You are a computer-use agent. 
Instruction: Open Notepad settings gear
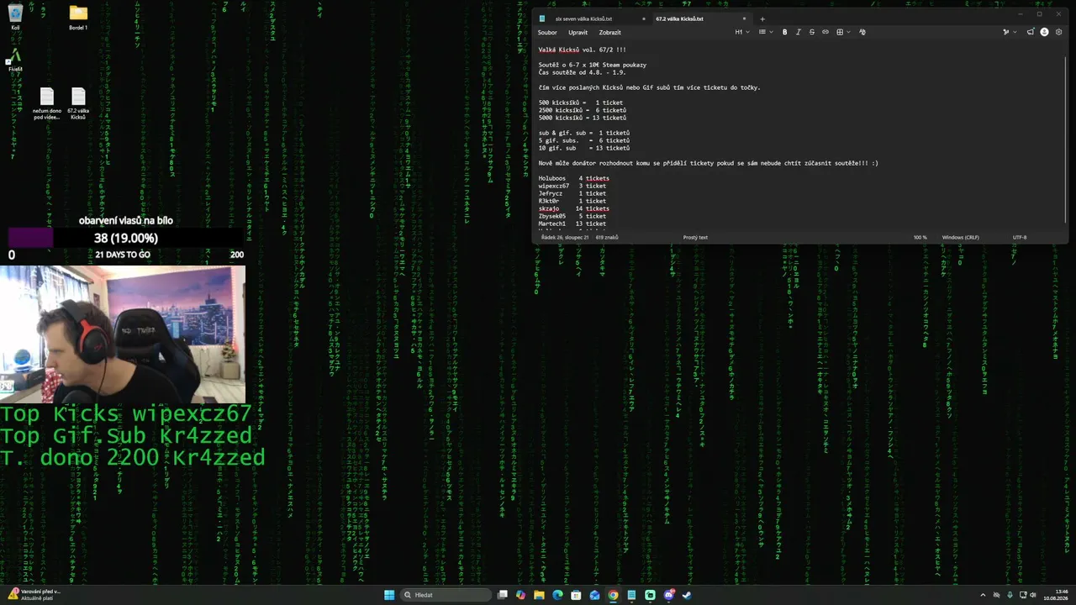(x=1058, y=32)
